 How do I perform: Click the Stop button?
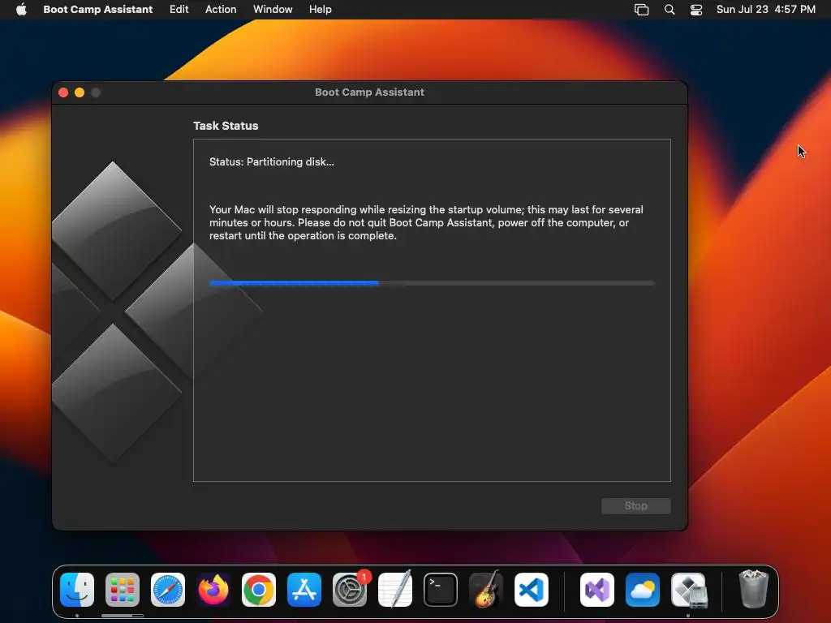(636, 506)
